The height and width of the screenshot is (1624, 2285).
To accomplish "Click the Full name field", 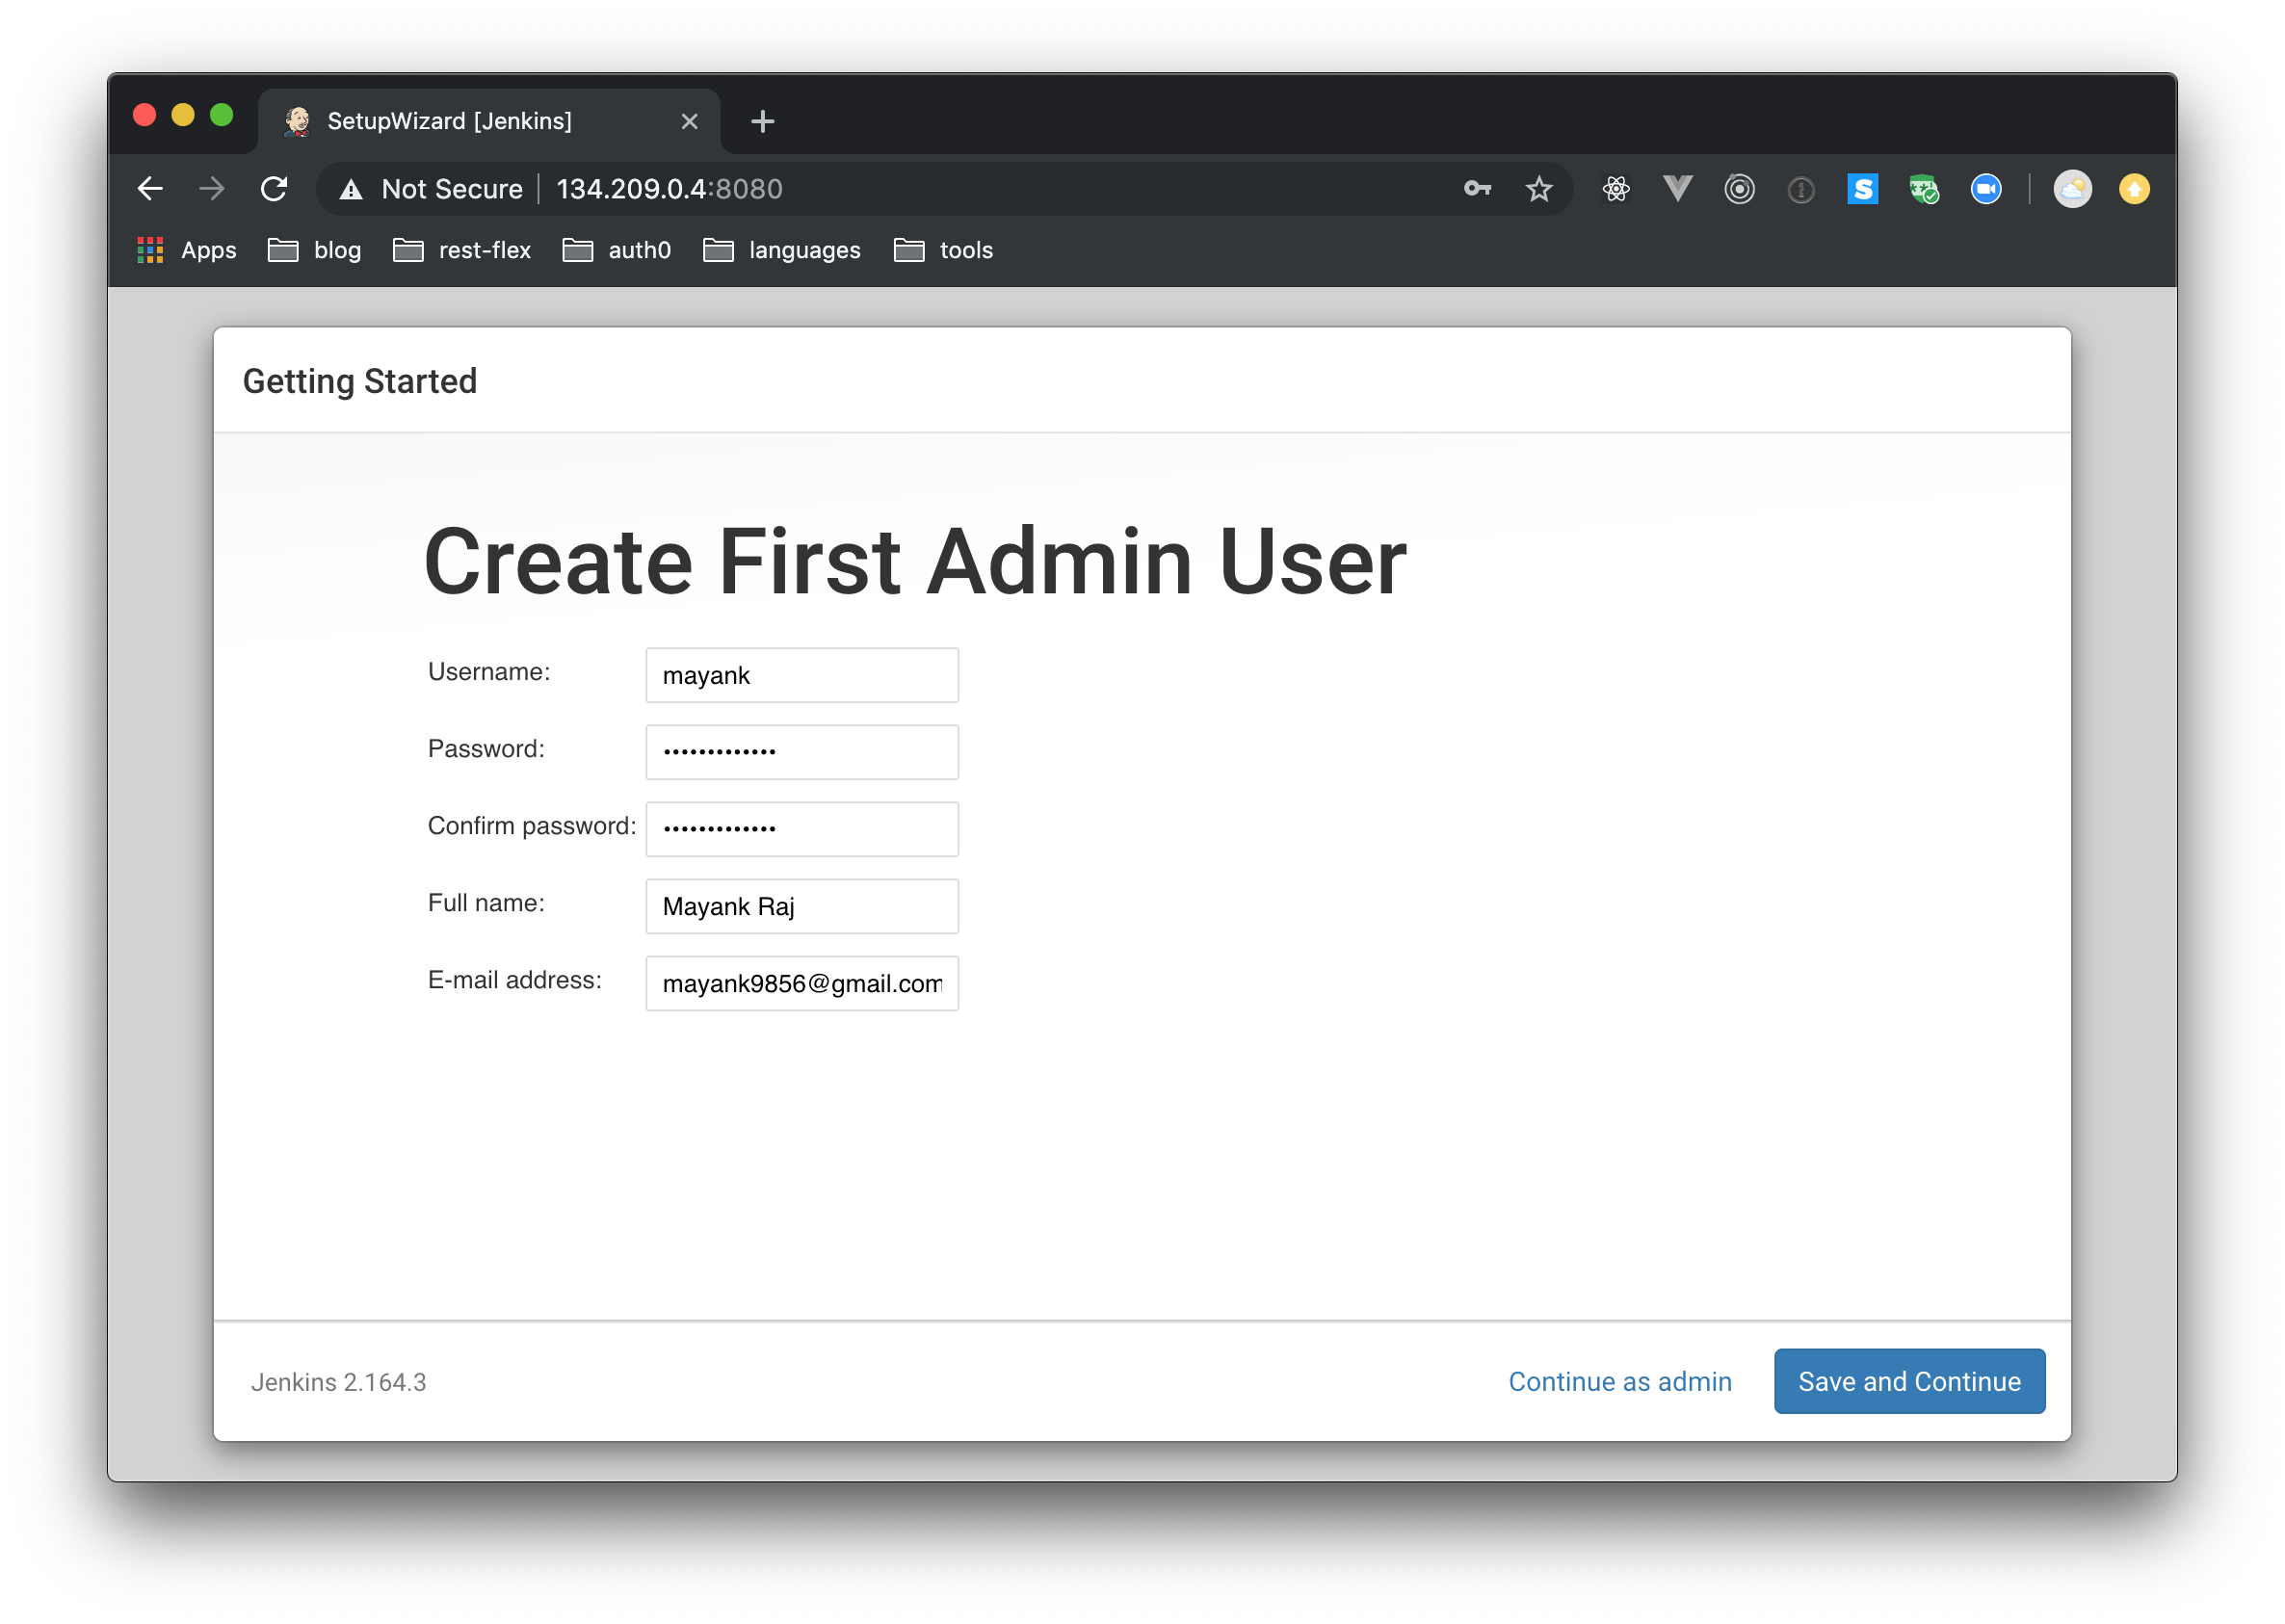I will (x=801, y=906).
